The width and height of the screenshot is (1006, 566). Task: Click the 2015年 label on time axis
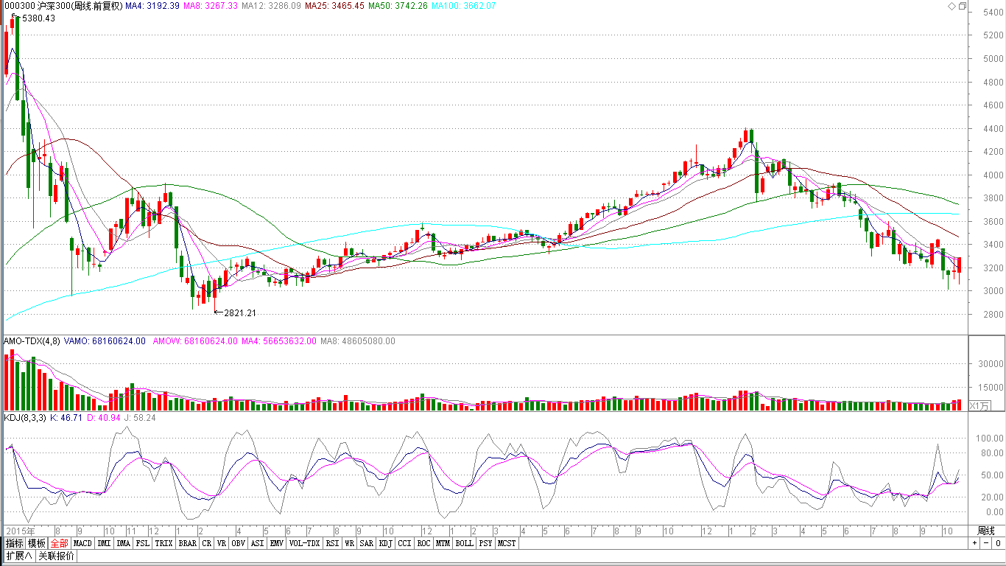click(20, 531)
